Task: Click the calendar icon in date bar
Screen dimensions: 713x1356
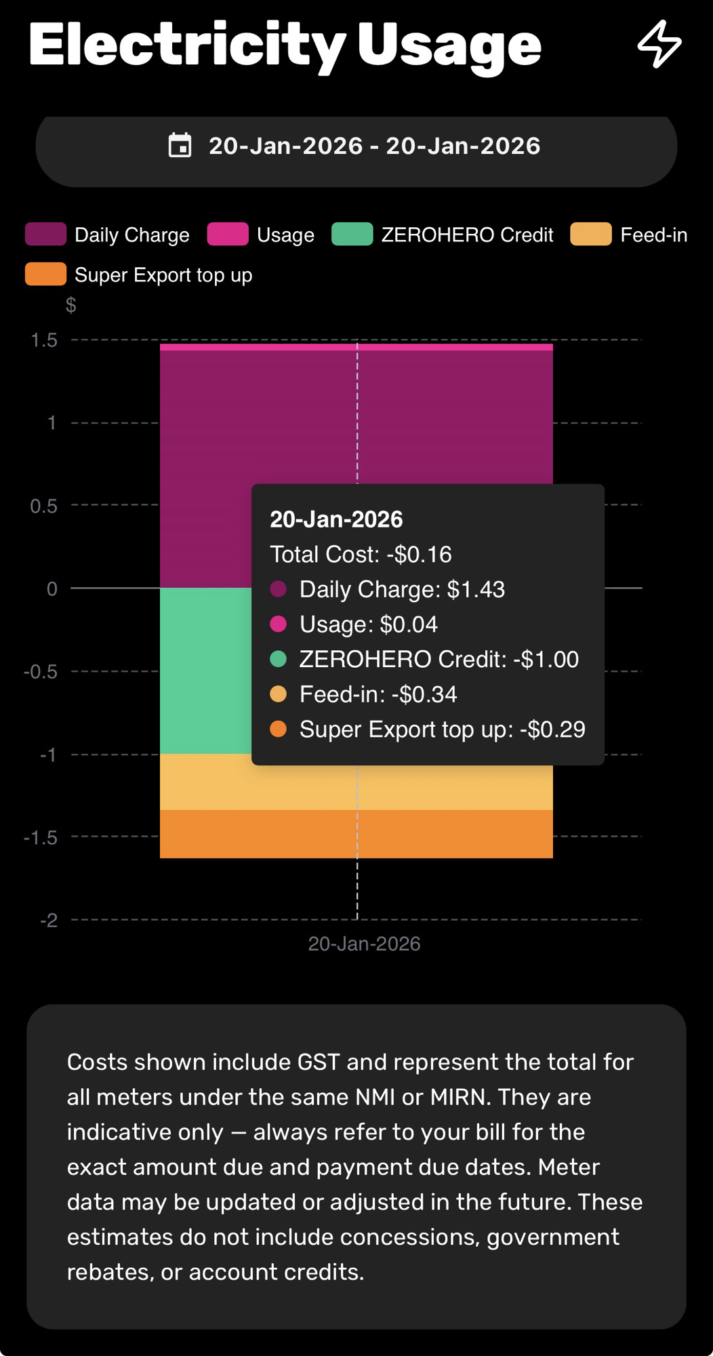Action: [180, 146]
